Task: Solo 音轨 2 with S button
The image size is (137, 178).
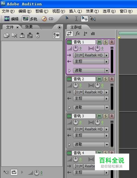Action: (105, 79)
